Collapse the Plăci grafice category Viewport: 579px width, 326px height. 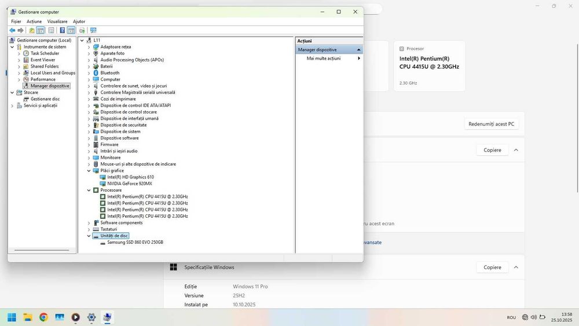tap(89, 171)
